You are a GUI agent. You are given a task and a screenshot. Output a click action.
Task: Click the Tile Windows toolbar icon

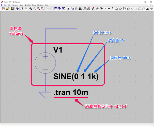point(56,9)
